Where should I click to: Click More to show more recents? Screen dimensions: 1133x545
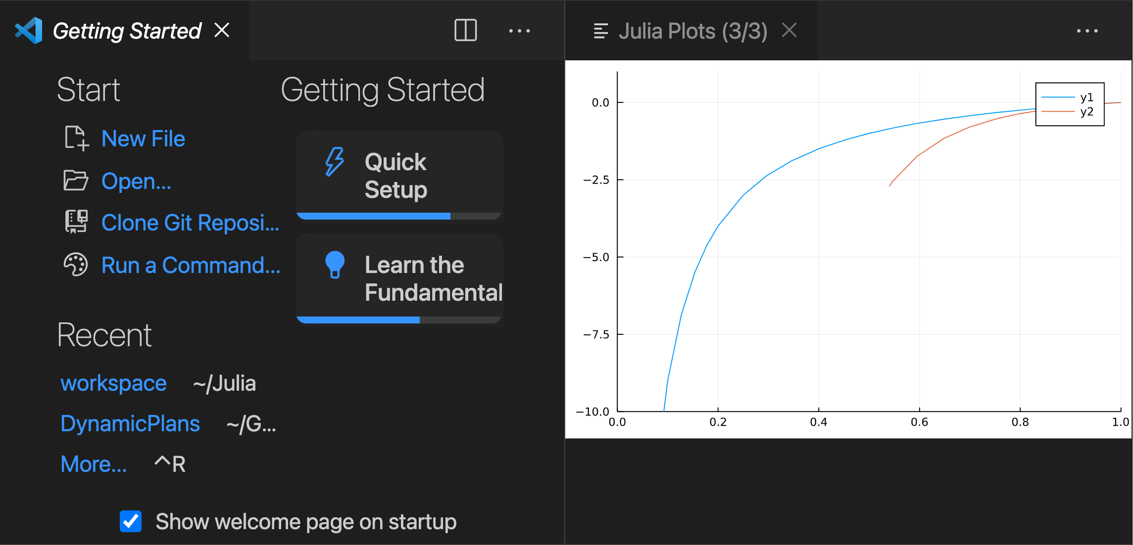coord(93,464)
